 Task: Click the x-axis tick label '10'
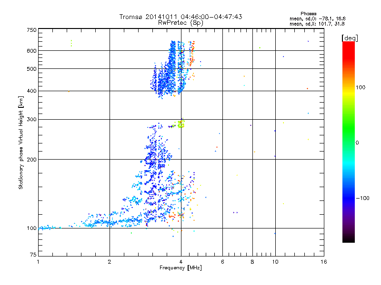click(275, 262)
